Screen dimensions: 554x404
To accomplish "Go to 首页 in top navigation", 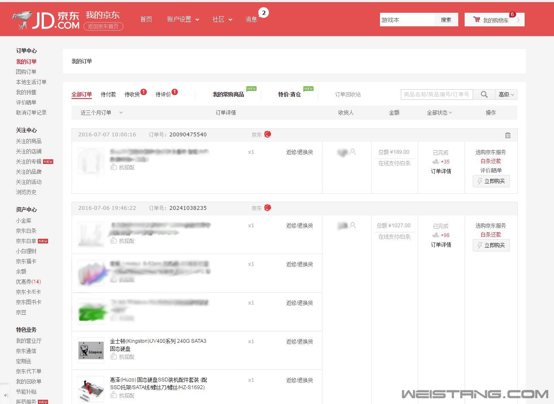I will pos(146,20).
